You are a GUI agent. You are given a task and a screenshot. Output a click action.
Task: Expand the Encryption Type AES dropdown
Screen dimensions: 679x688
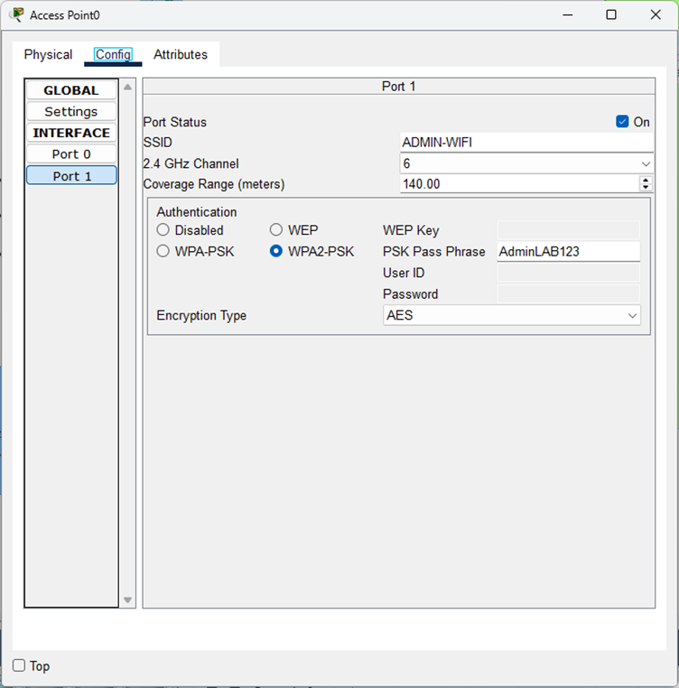(512, 316)
